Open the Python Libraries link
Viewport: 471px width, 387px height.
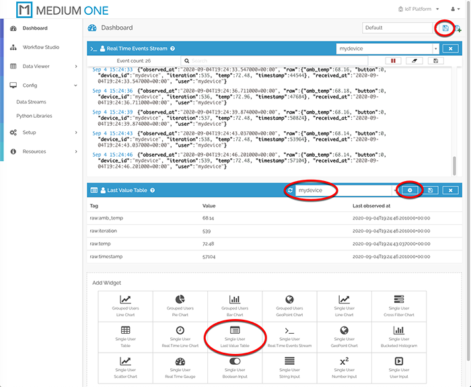point(34,116)
